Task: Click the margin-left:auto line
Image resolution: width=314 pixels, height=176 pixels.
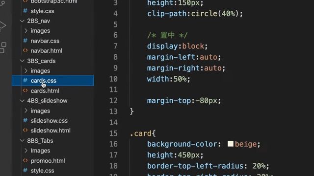Action: 184,57
